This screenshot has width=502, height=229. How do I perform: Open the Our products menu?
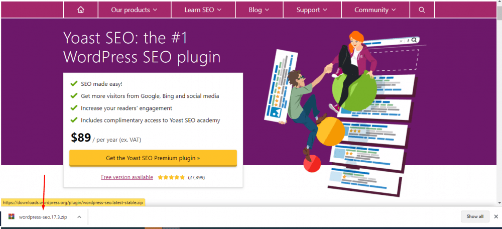[135, 10]
